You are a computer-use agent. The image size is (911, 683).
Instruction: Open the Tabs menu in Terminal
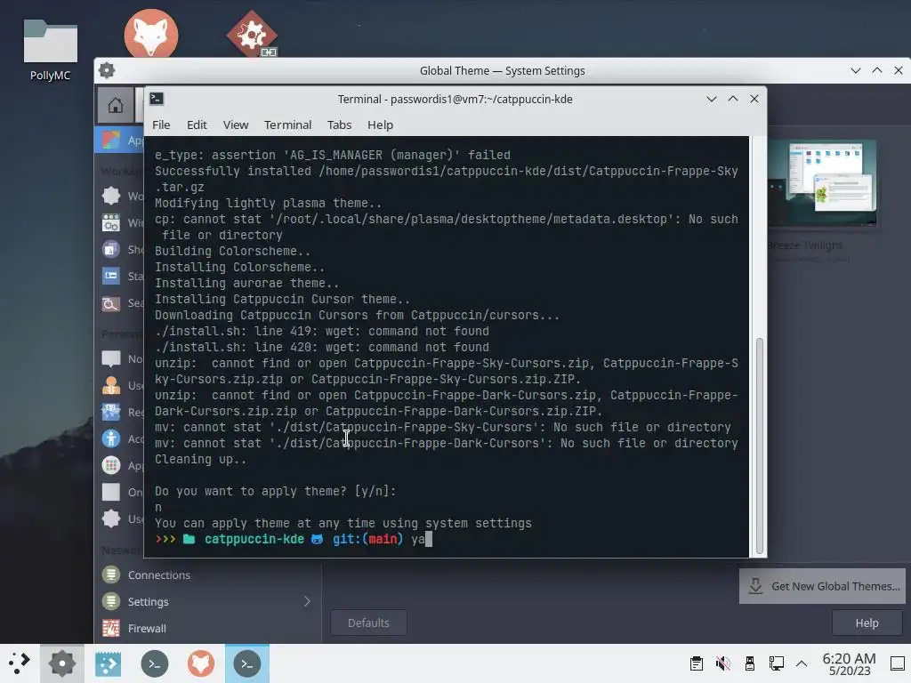coord(339,125)
